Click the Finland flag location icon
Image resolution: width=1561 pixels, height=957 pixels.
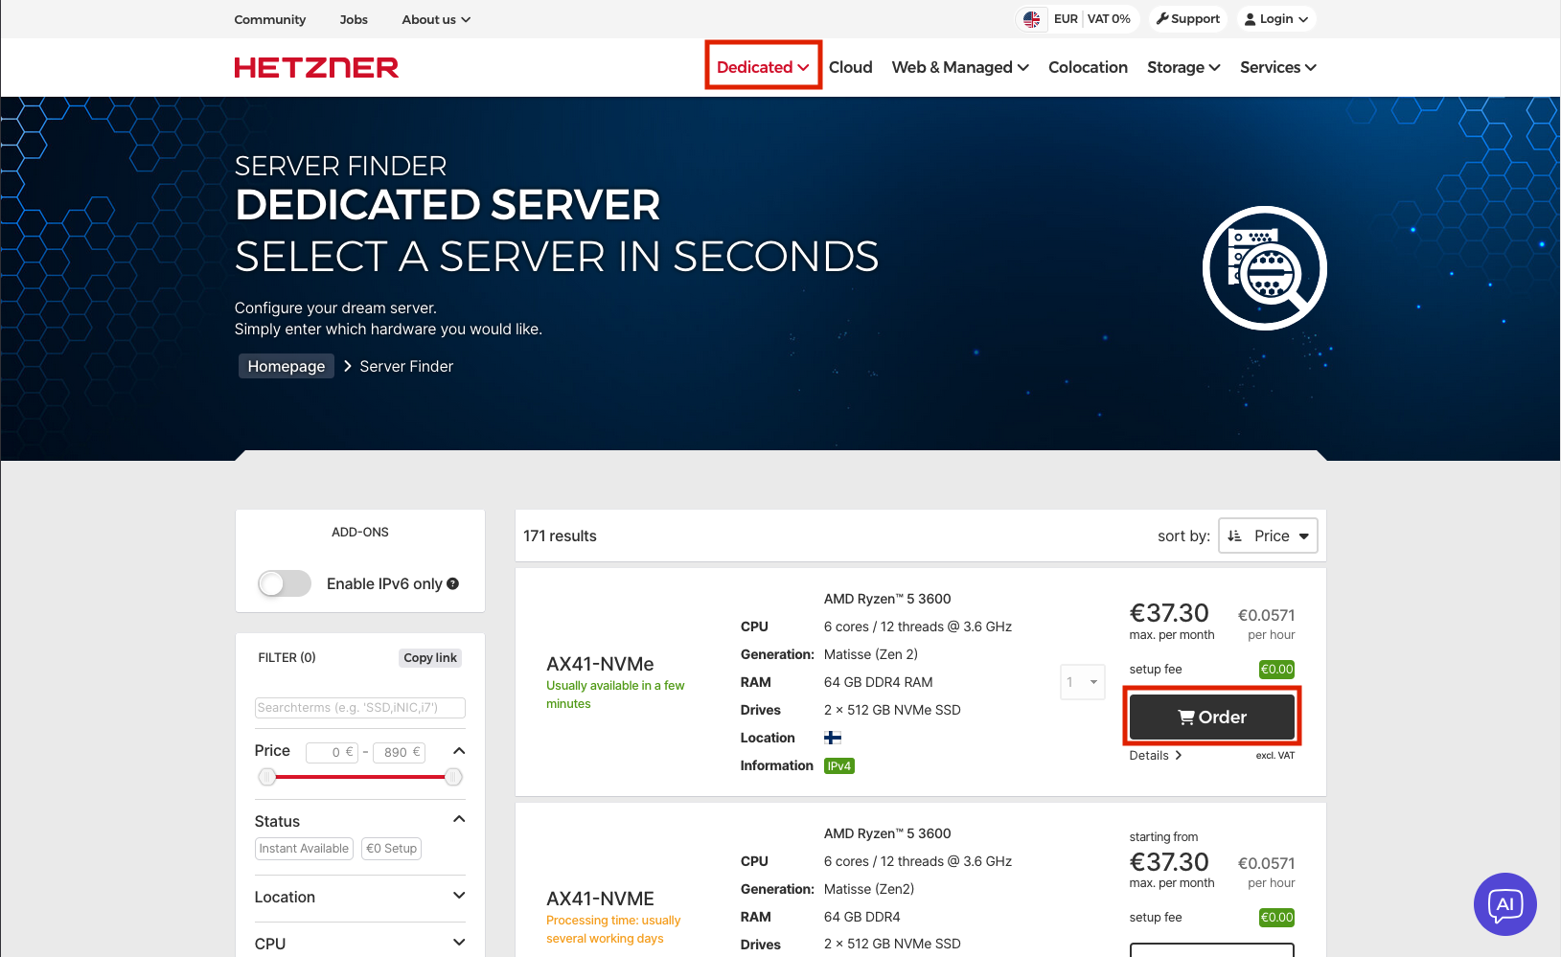pos(833,738)
